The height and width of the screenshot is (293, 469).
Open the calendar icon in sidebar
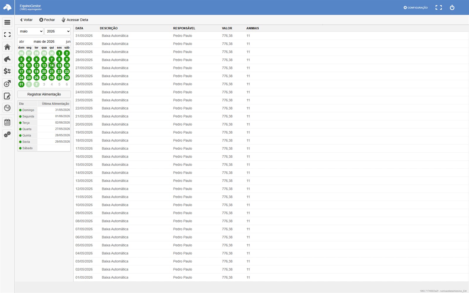click(7, 122)
